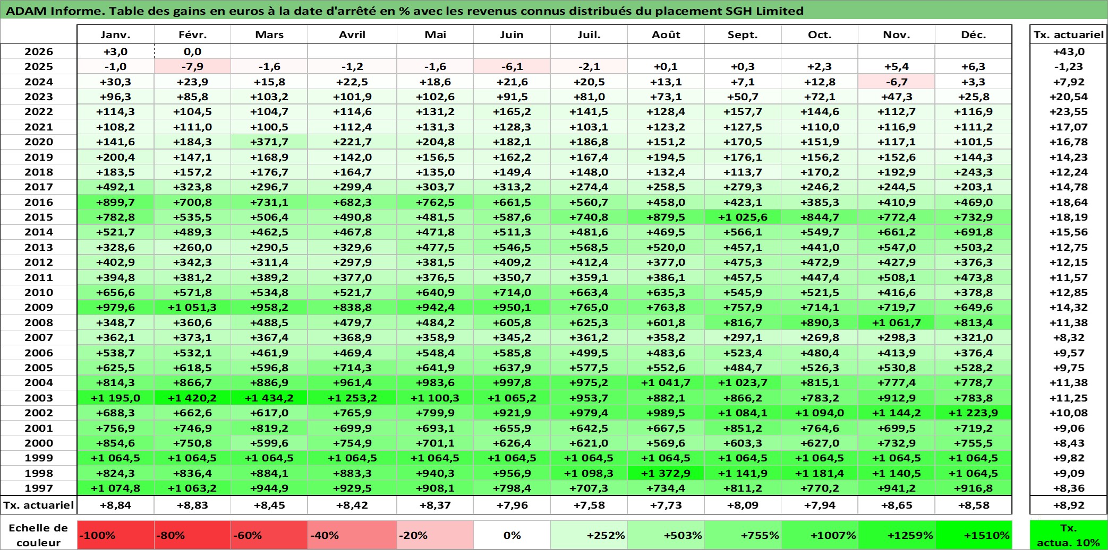Image resolution: width=1108 pixels, height=550 pixels.
Task: Click cell value +1 025,6 in 2015
Action: (743, 217)
